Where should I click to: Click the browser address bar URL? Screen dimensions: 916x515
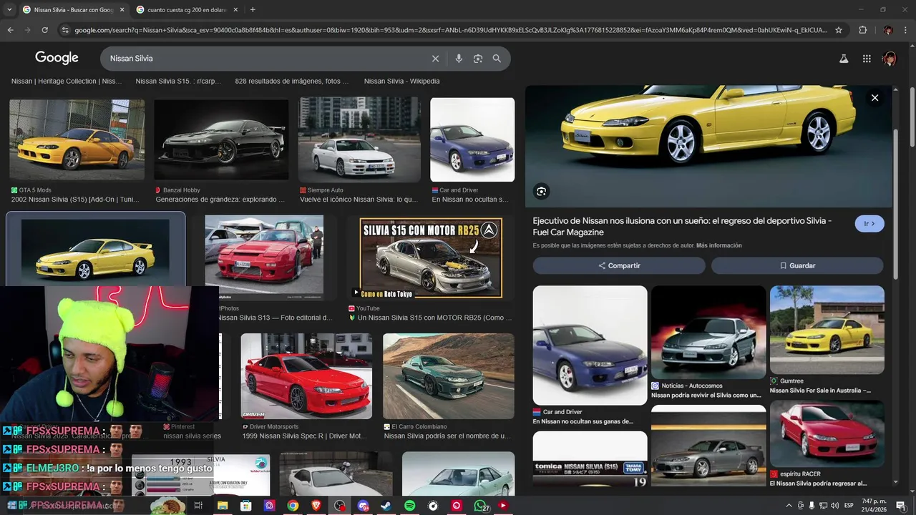click(x=451, y=30)
